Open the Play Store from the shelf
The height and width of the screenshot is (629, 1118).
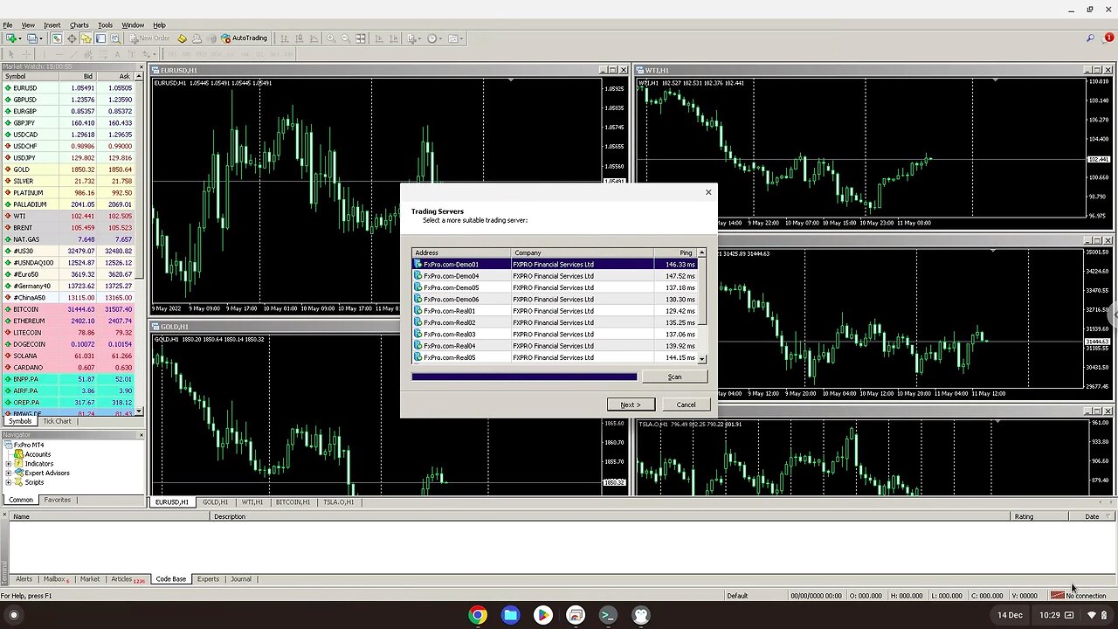tap(542, 615)
